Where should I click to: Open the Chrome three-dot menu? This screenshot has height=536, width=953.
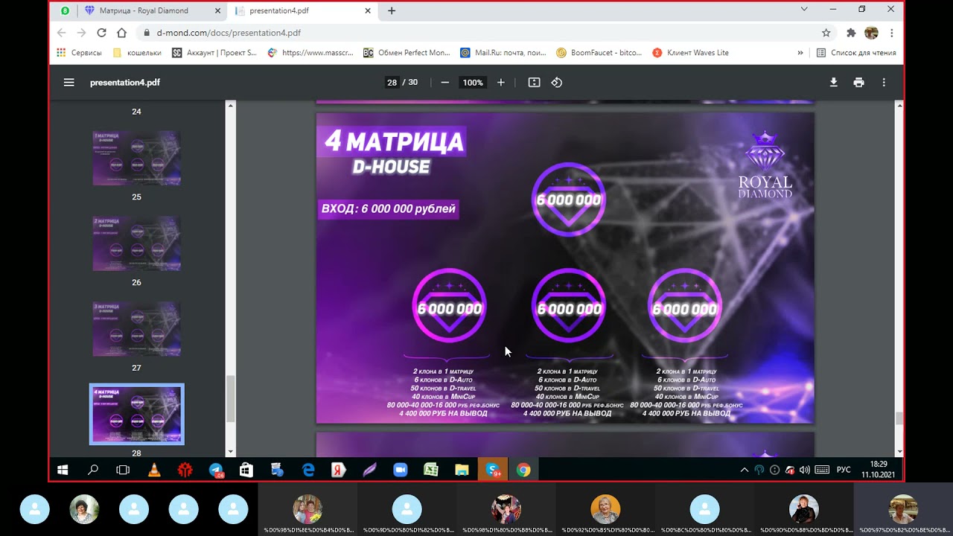tap(891, 33)
